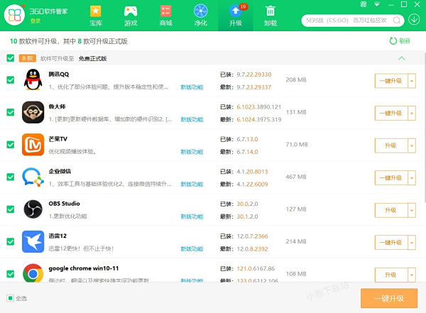The width and height of the screenshot is (426, 313).
Task: Open the skin grid icon in title bar
Action: [364, 4]
